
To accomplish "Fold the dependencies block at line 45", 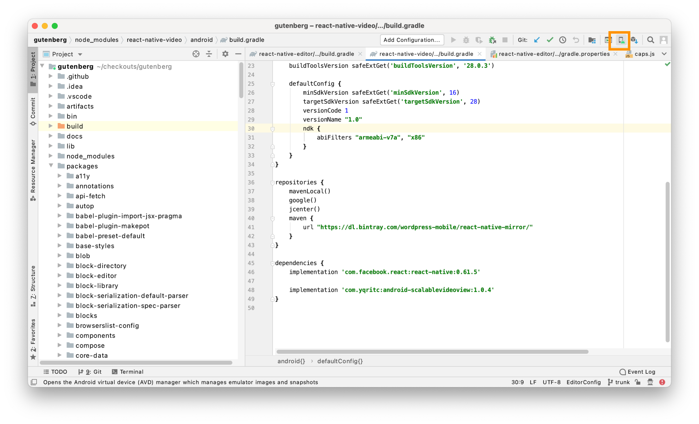I will 272,263.
